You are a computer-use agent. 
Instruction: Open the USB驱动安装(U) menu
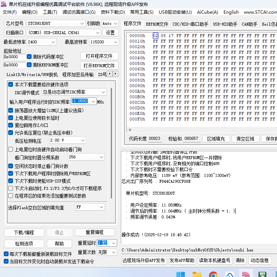(175, 12)
